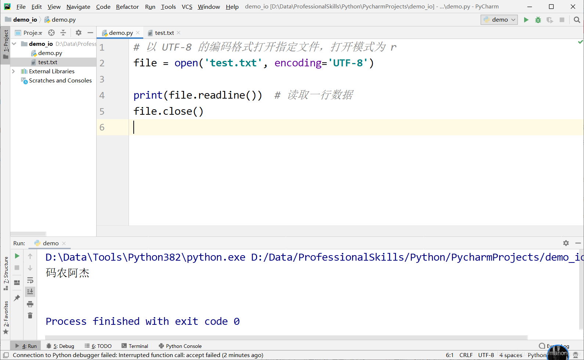Open the demo run configuration dropdown
The height and width of the screenshot is (360, 584).
499,20
